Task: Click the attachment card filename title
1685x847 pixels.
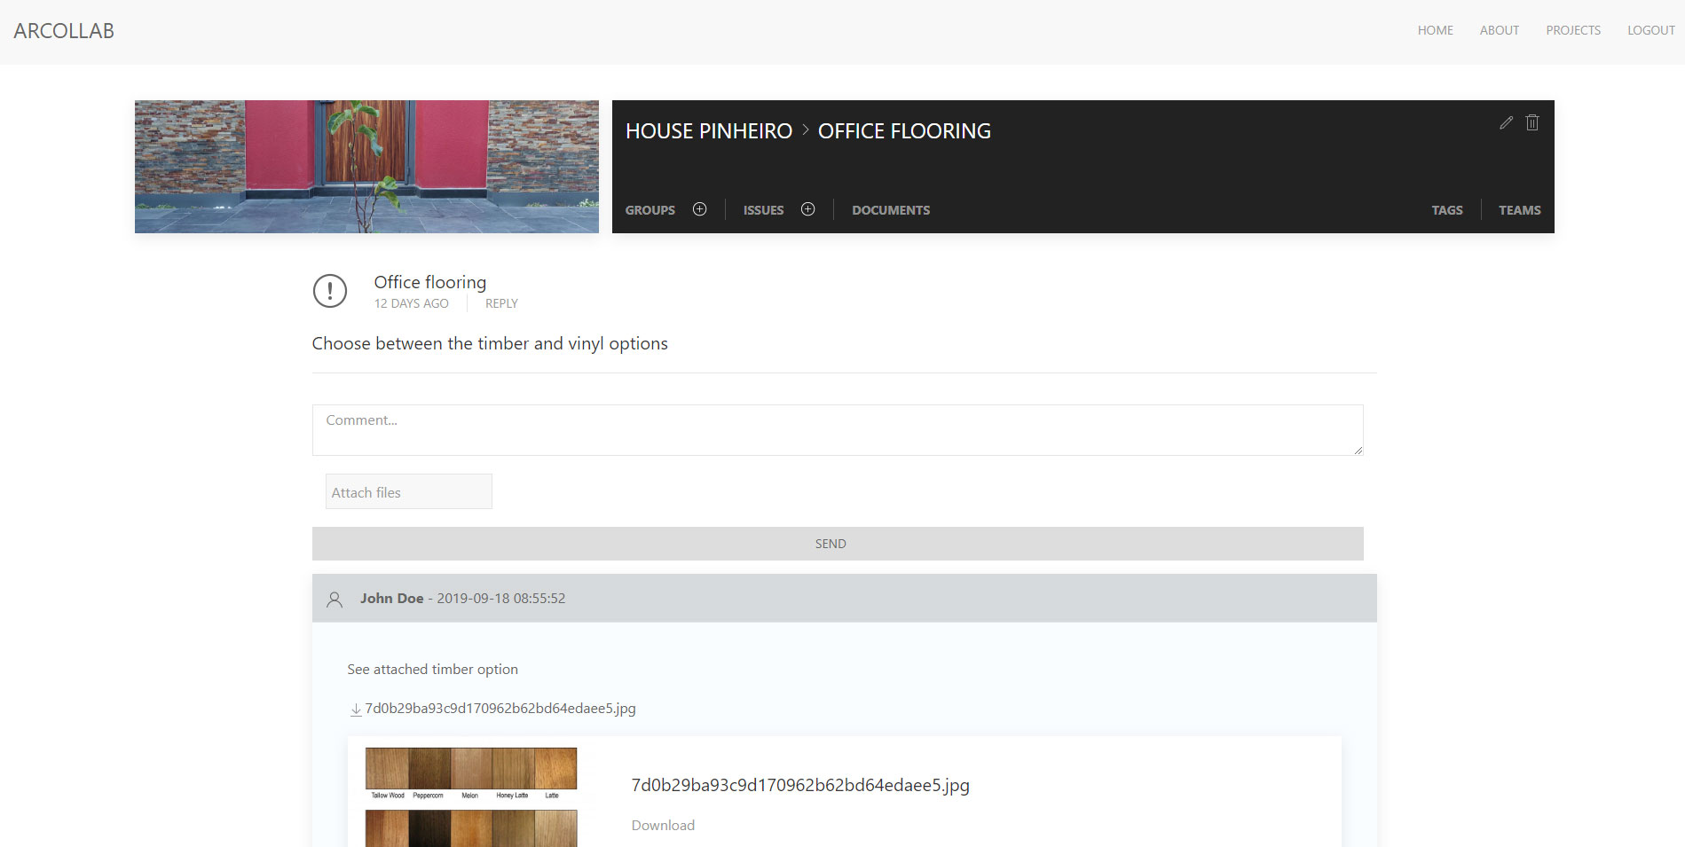Action: click(800, 785)
